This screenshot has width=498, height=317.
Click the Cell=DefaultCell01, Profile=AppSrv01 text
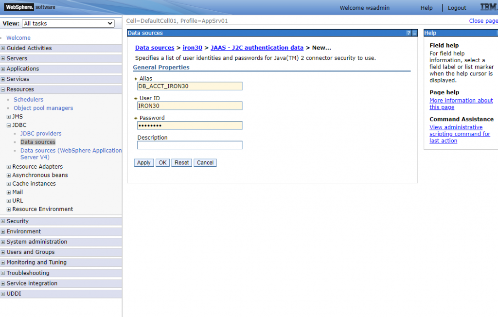pos(177,21)
